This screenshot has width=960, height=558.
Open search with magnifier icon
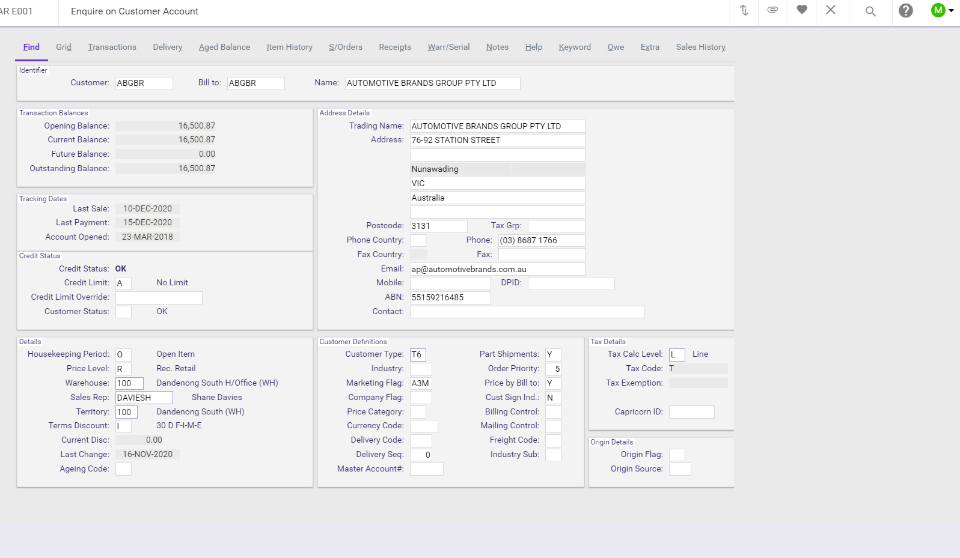pos(870,11)
